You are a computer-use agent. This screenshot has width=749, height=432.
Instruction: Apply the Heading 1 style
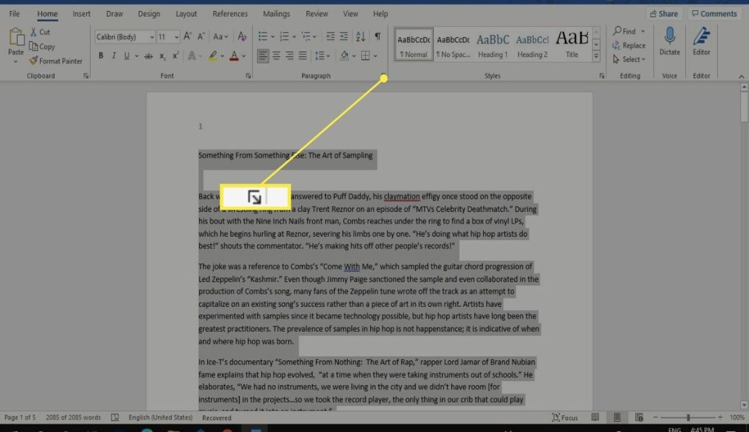(x=493, y=44)
